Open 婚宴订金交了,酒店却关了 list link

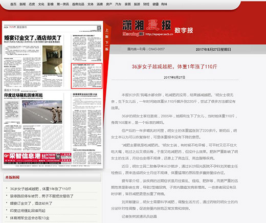[31, 204]
